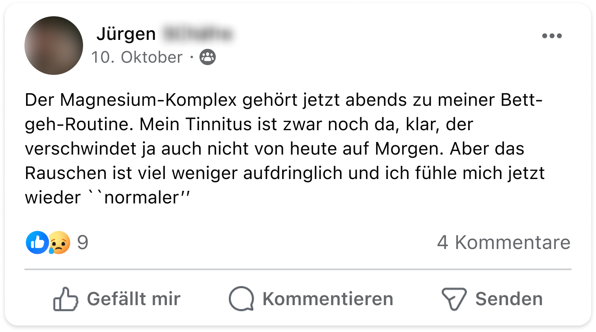The image size is (596, 332).
Task: Click the send arrow icon
Action: coord(454,299)
